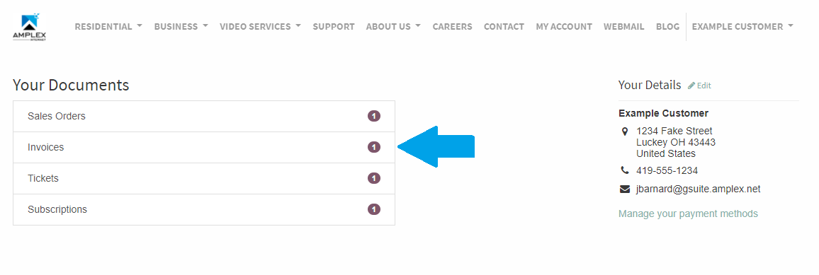Viewport: 819px width, 275px height.
Task: Click the big blue arrow pointing to Invoices
Action: click(x=436, y=147)
